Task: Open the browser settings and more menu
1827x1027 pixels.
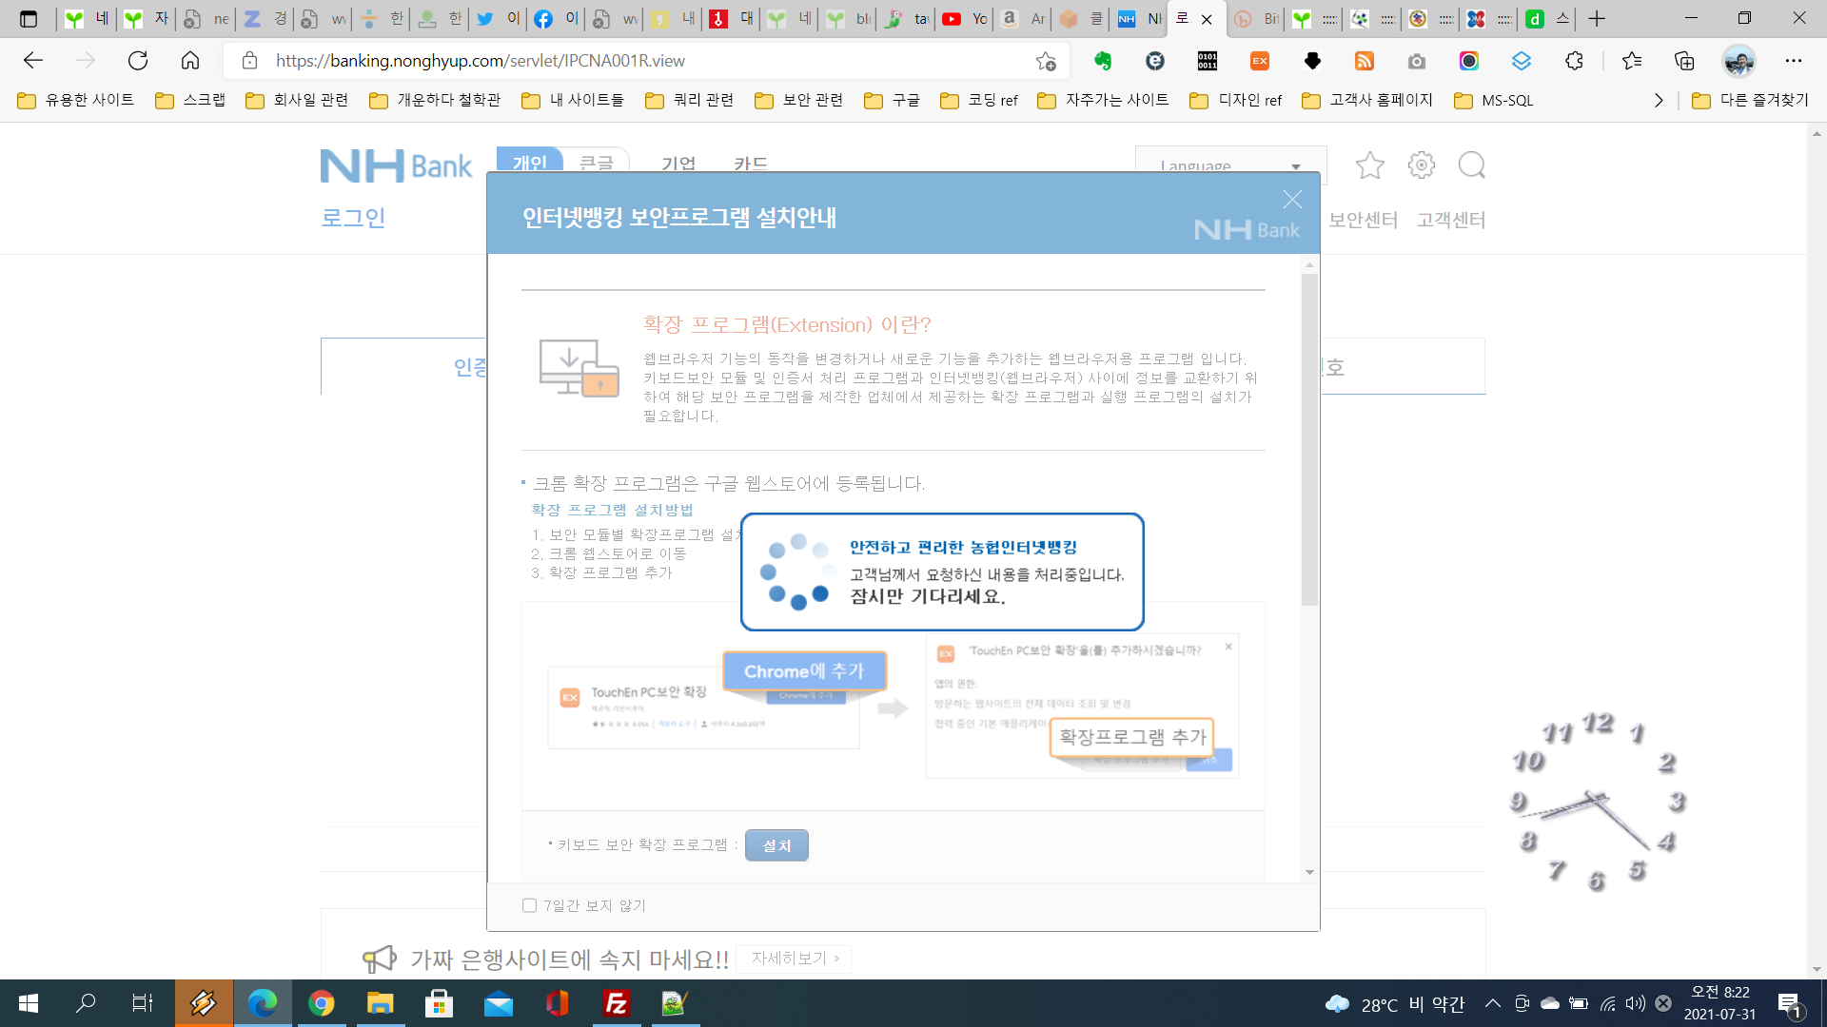Action: tap(1794, 61)
